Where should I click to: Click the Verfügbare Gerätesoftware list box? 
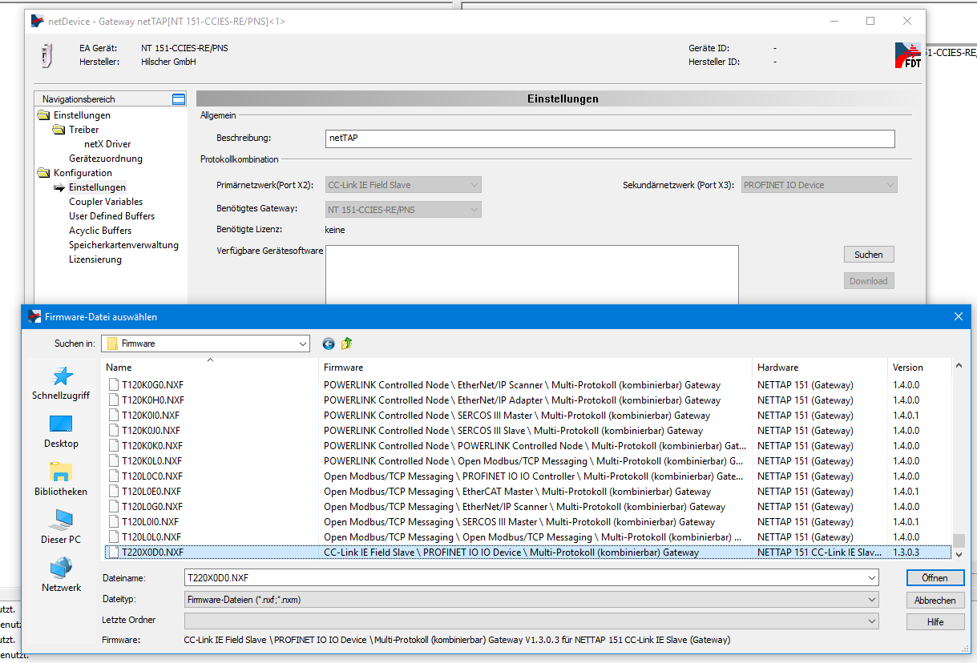[x=532, y=275]
